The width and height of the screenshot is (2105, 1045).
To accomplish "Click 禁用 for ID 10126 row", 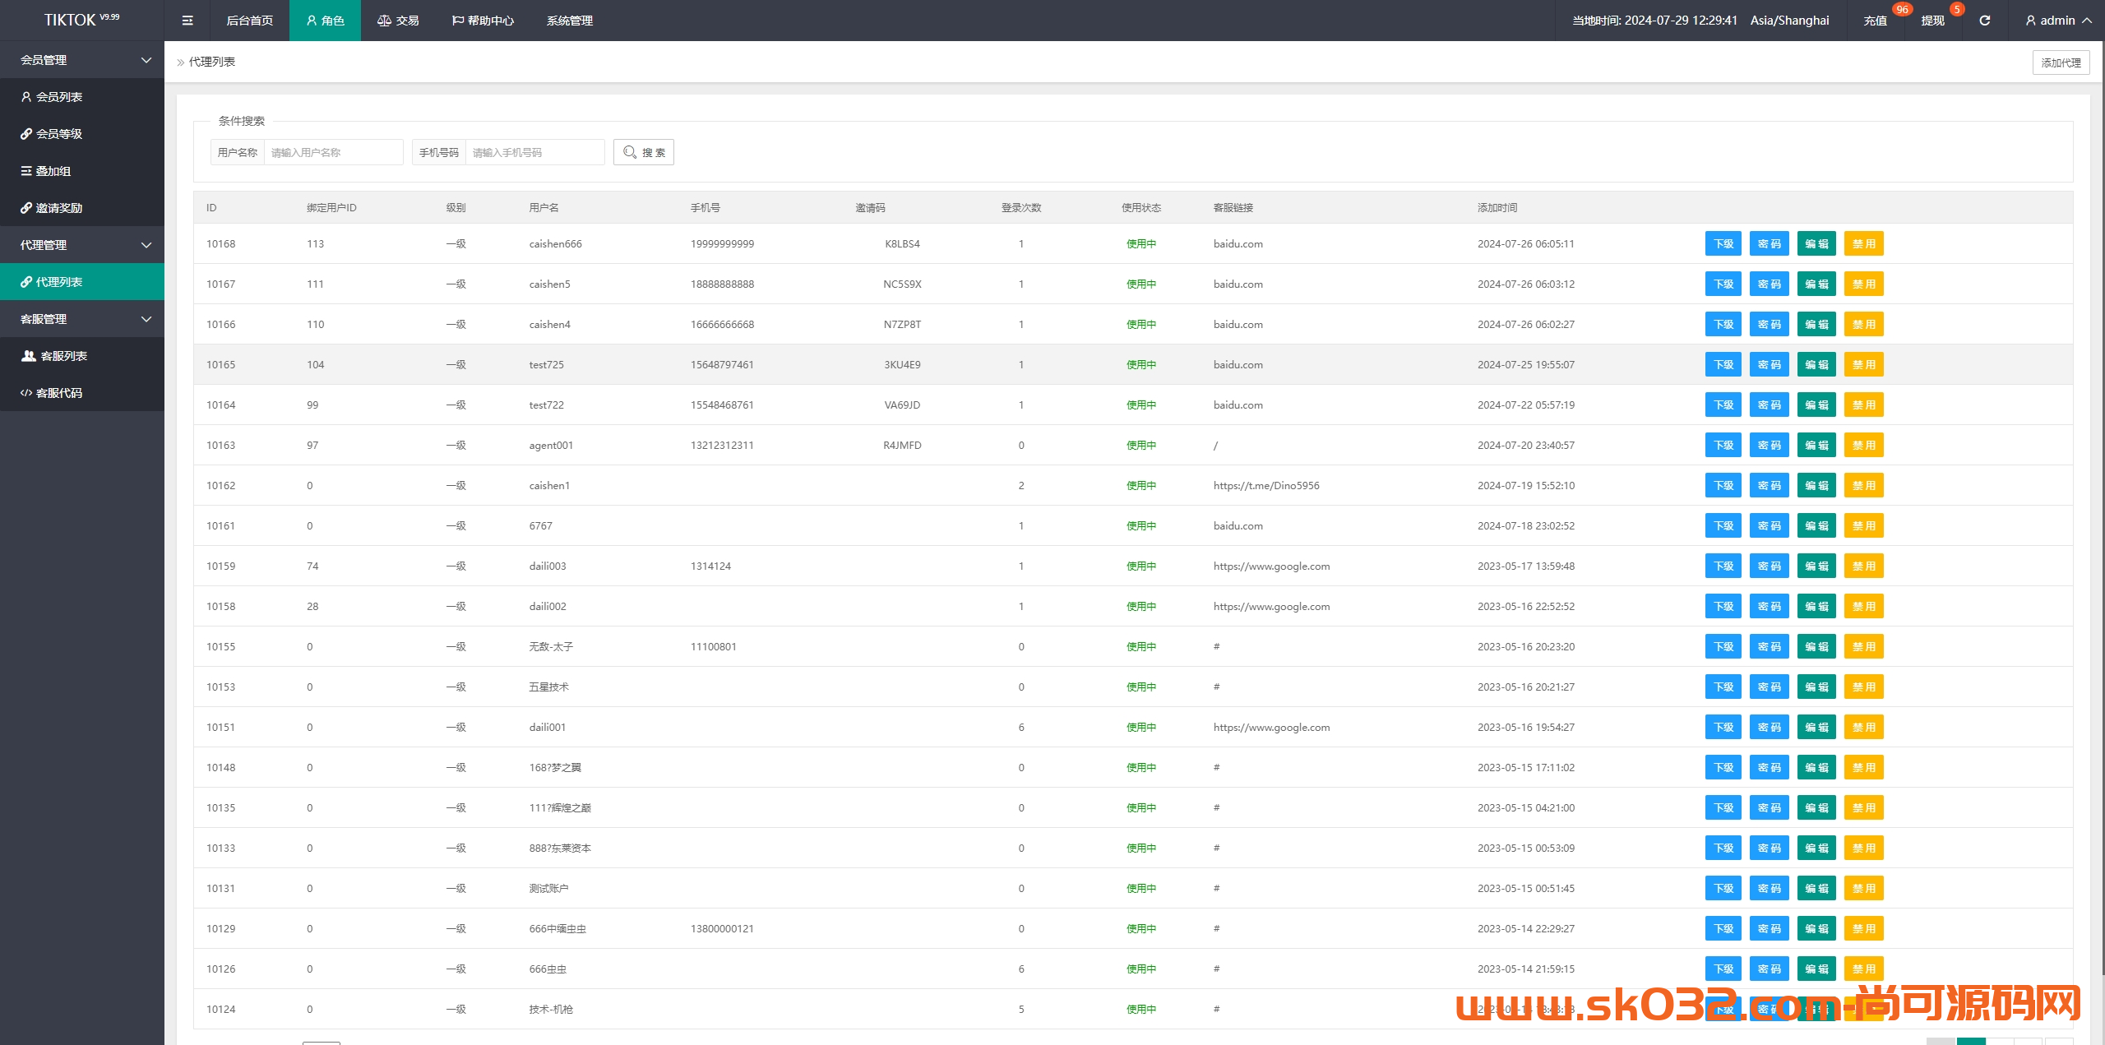I will tap(1864, 969).
